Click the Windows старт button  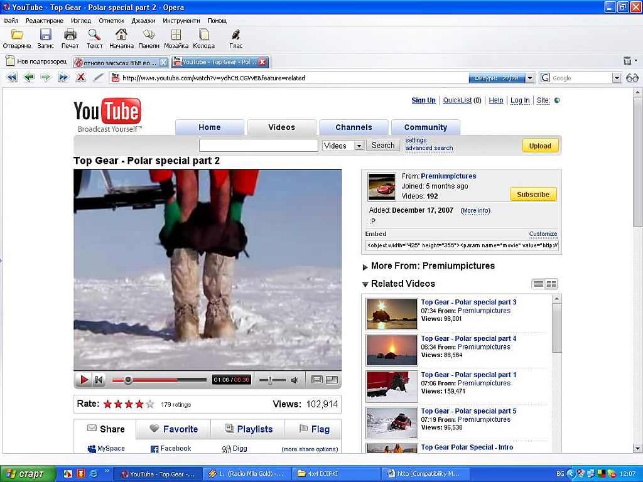pos(26,474)
